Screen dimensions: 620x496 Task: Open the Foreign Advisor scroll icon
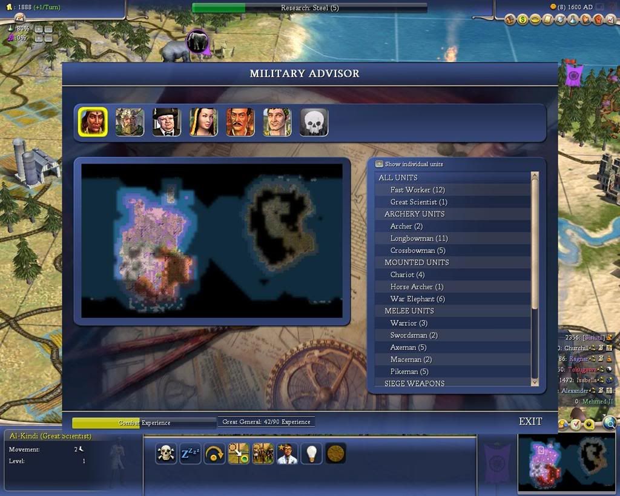click(548, 19)
